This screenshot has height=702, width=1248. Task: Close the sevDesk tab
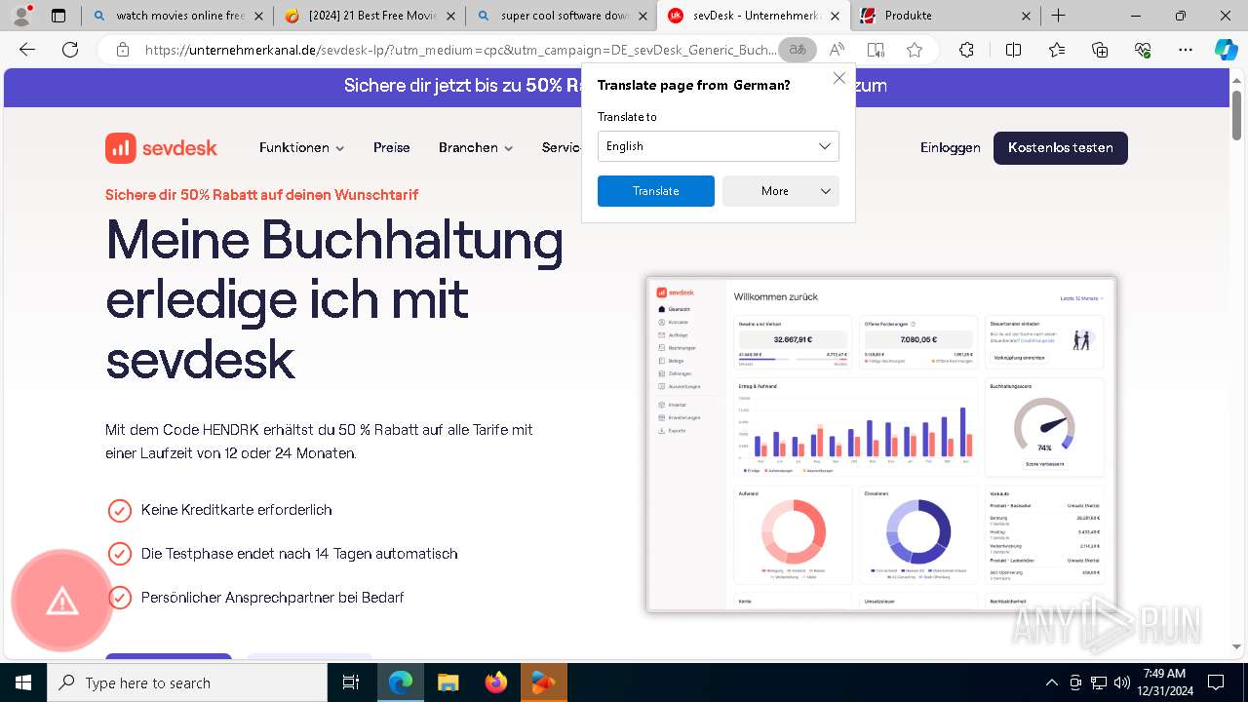coord(834,16)
